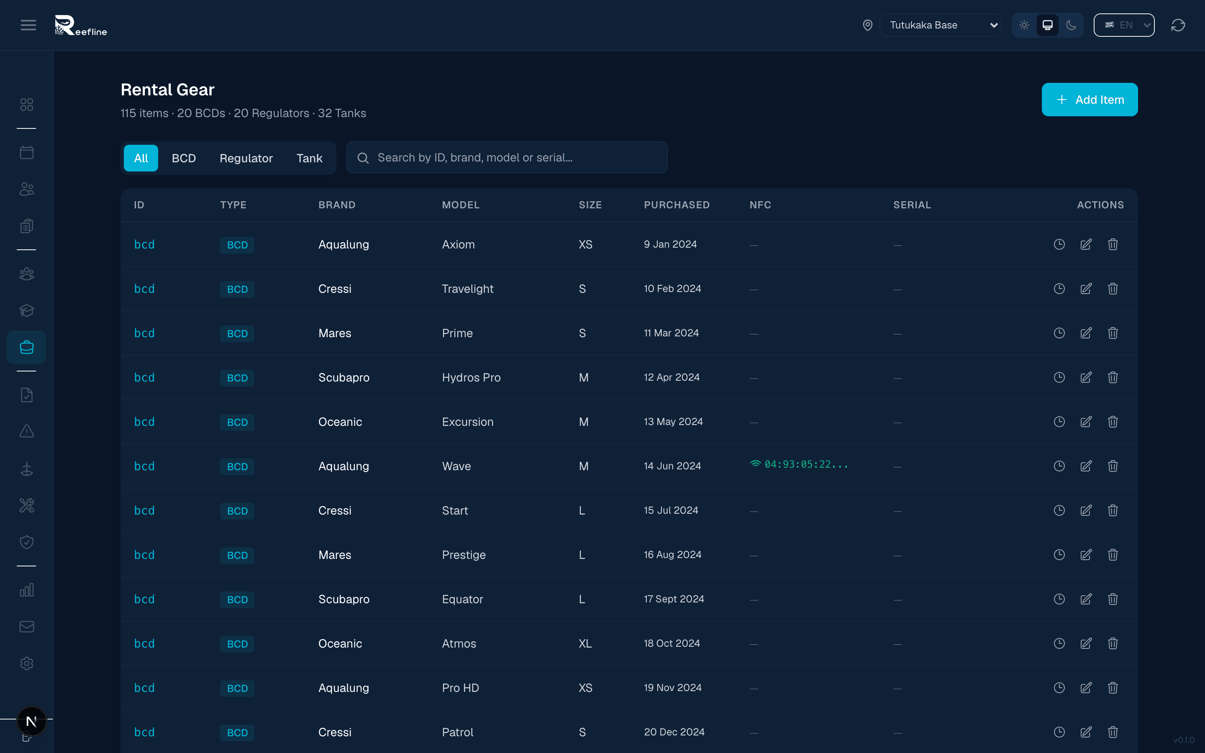The height and width of the screenshot is (753, 1205).
Task: Edit the Oceanic Atmos item
Action: click(x=1086, y=643)
